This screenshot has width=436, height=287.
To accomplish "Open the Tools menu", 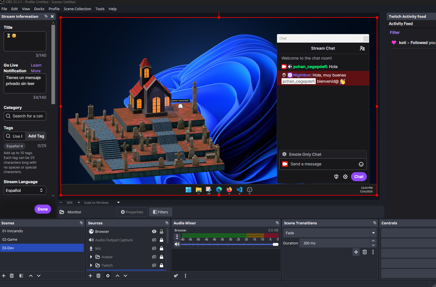I will (100, 9).
